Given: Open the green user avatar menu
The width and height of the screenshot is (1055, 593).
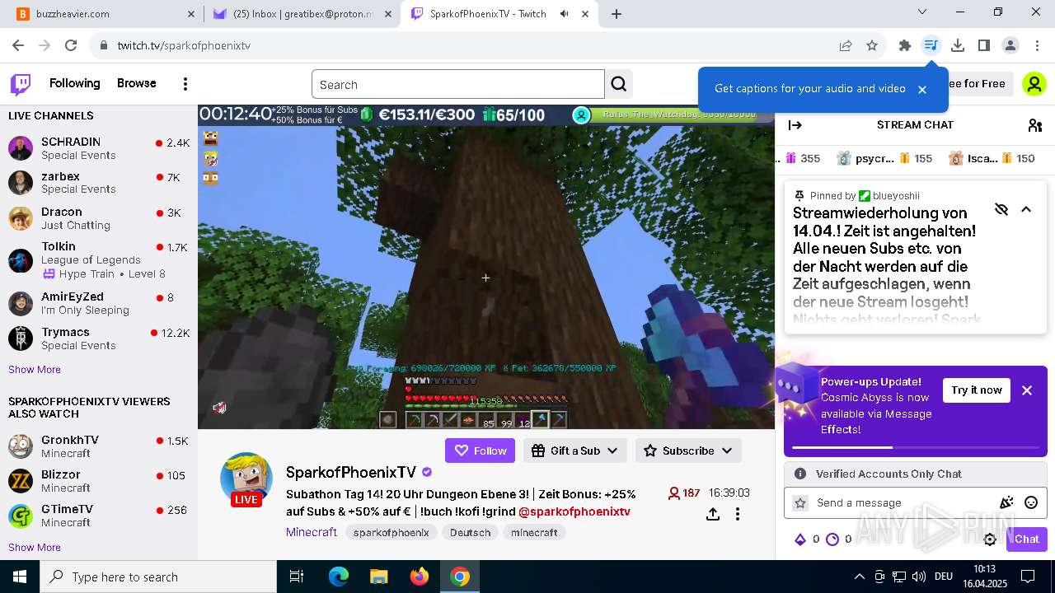Looking at the screenshot, I should [1034, 84].
